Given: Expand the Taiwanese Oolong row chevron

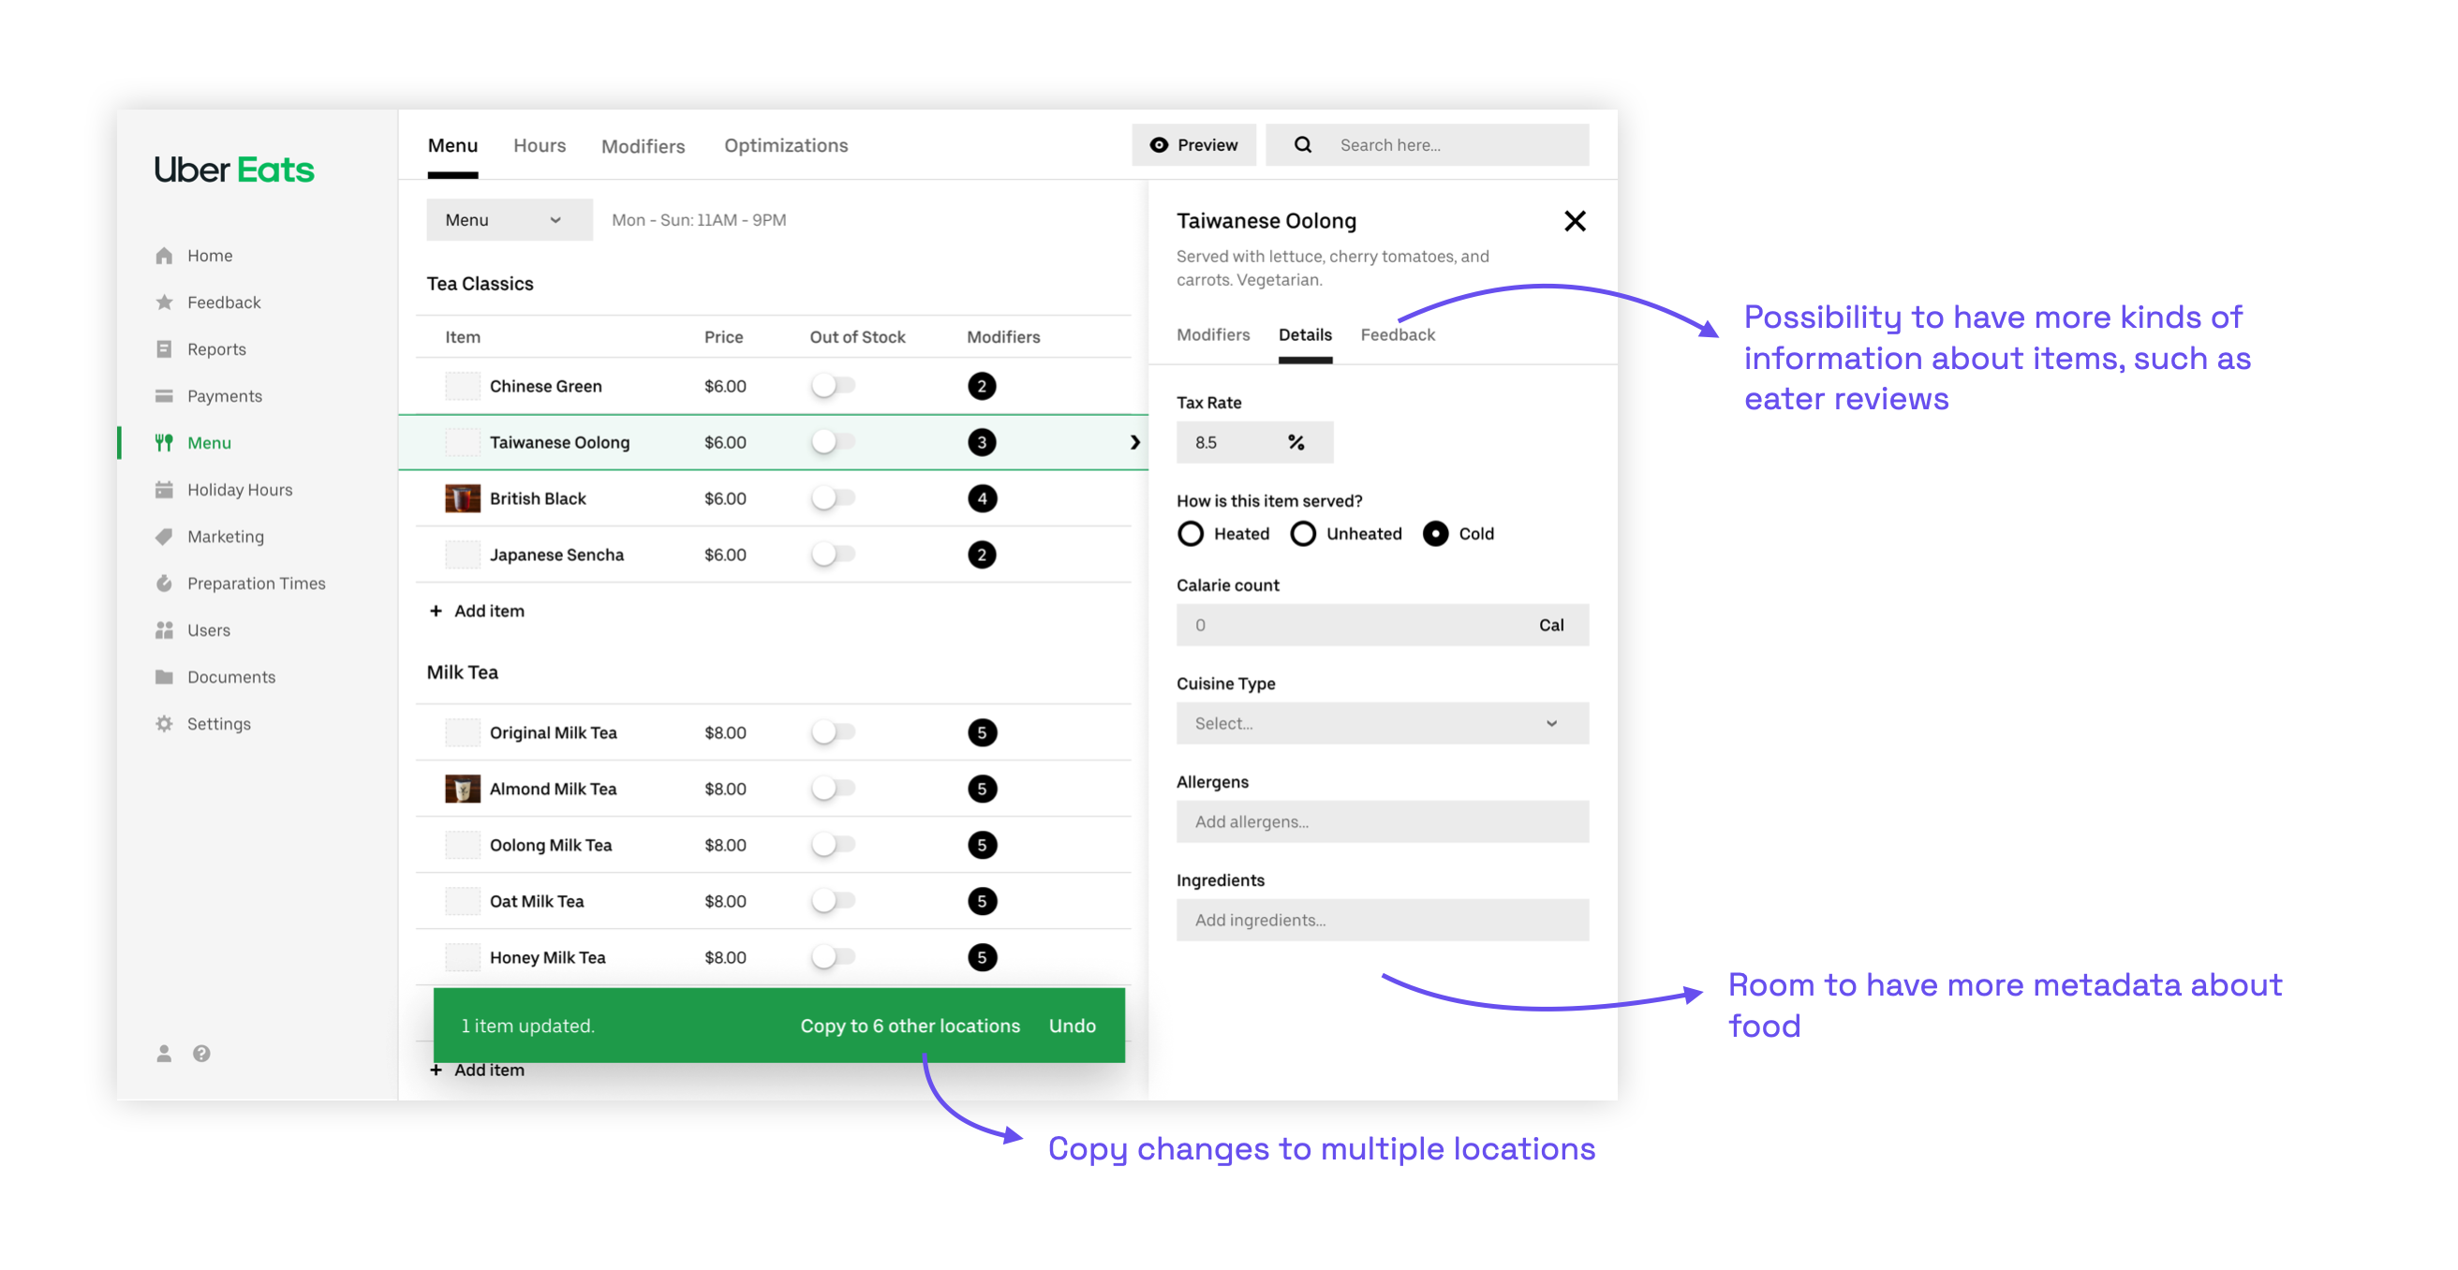Looking at the screenshot, I should click(1134, 442).
